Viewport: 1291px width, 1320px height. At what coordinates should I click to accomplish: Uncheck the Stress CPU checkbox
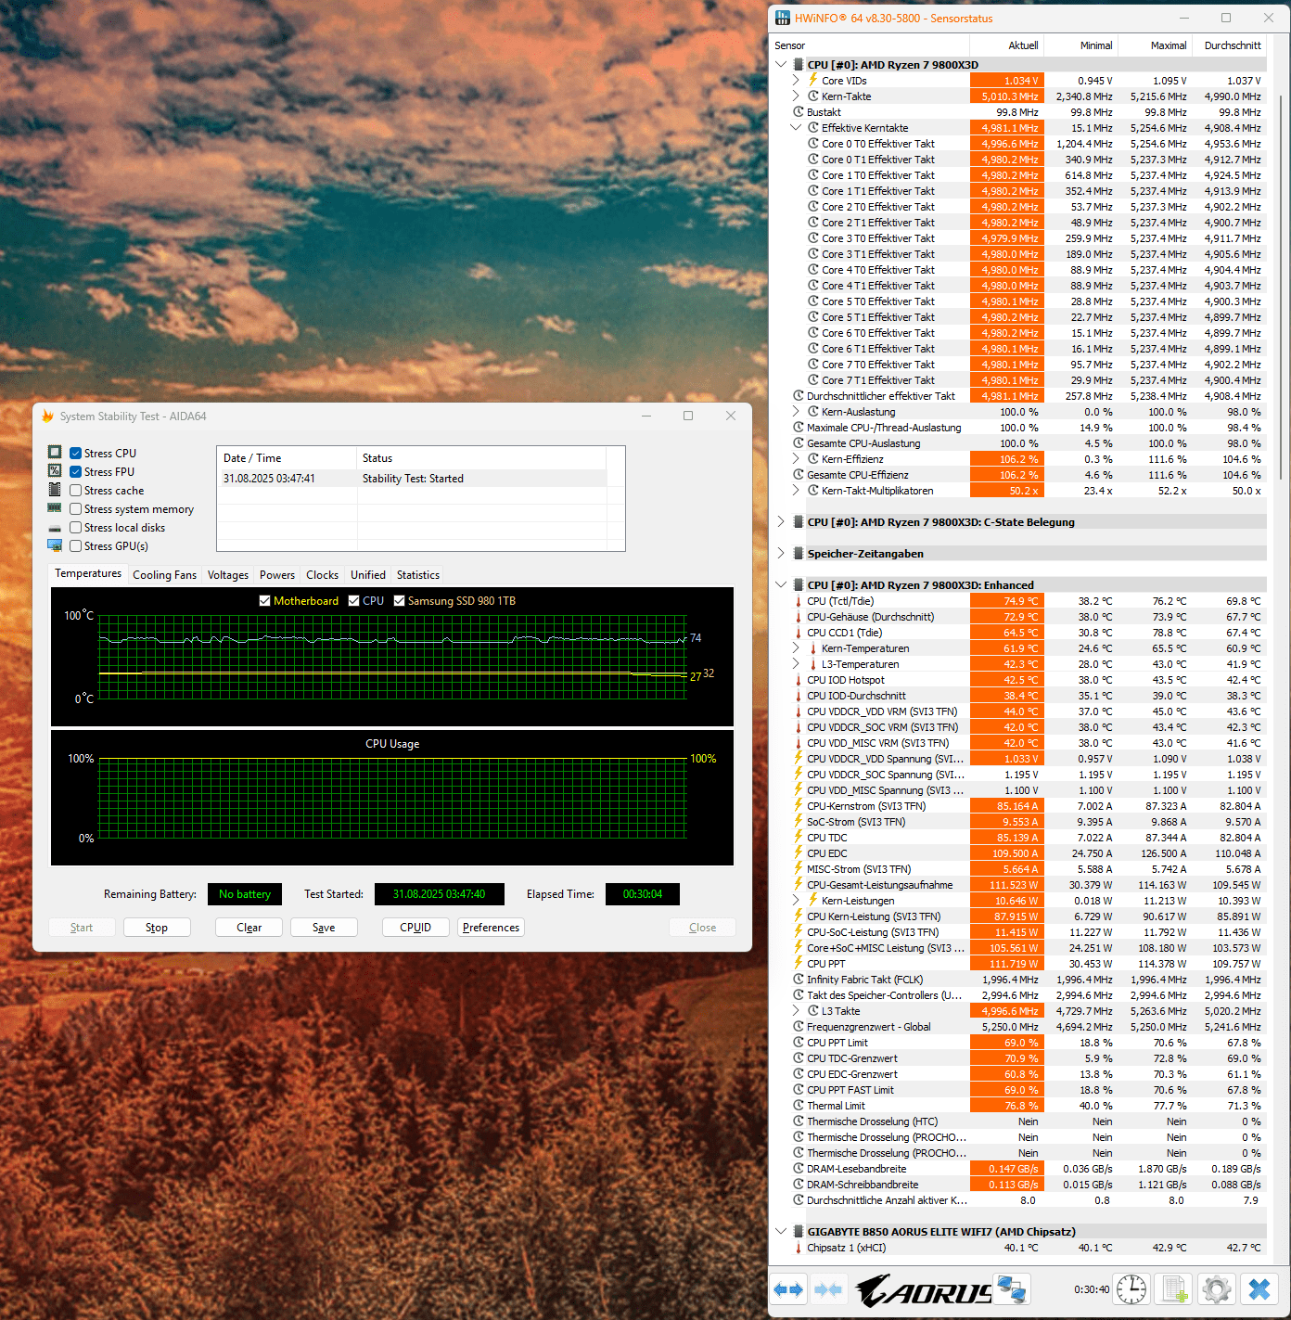click(76, 454)
